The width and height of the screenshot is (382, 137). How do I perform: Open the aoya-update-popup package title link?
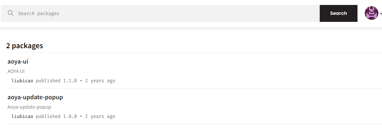35,97
